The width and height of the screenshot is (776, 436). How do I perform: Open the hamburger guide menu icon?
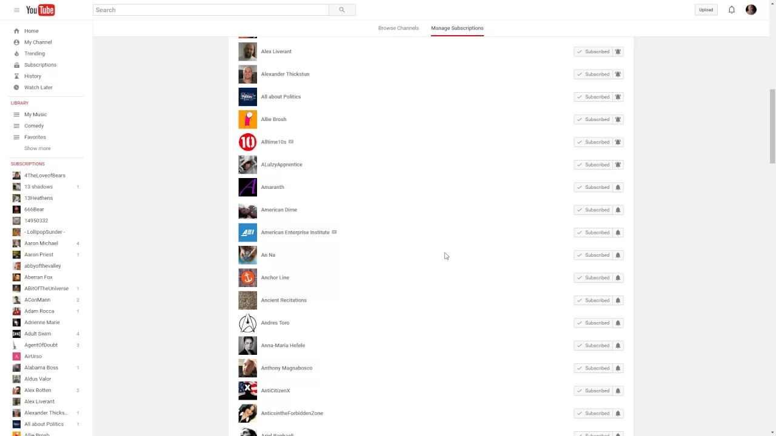click(16, 10)
